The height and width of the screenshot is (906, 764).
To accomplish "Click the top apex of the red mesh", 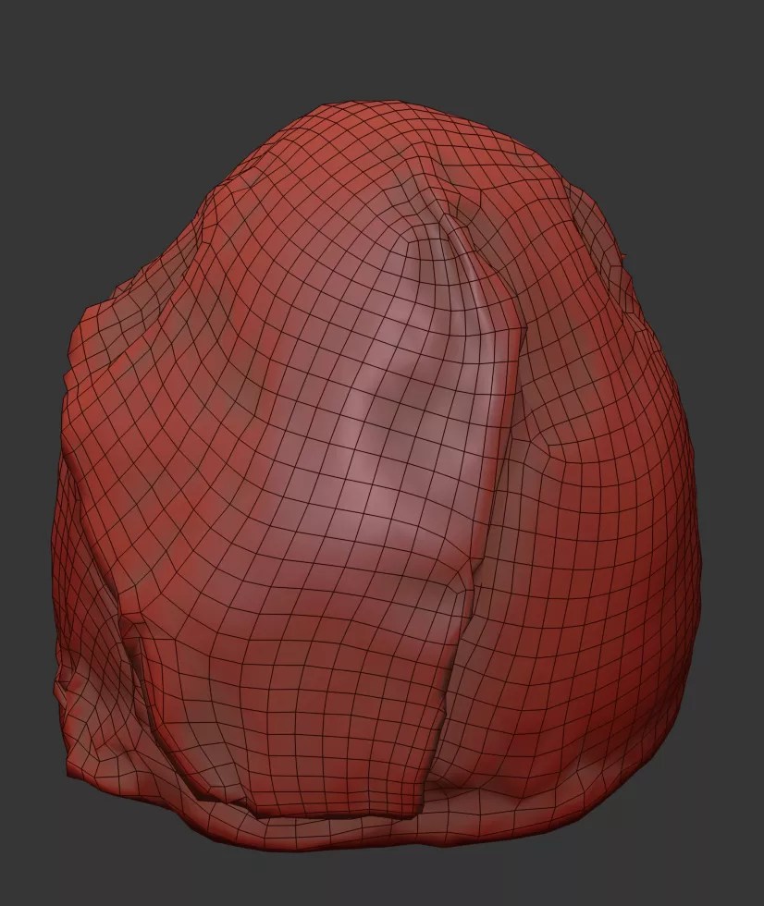I will tap(370, 104).
